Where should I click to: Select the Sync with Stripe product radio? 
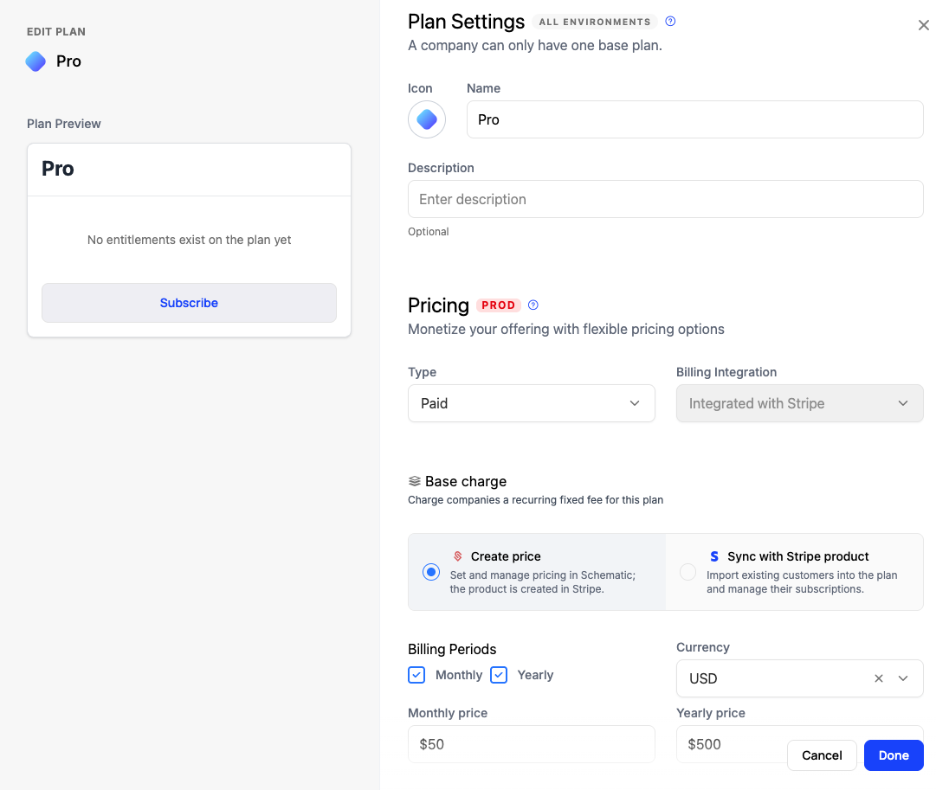point(687,572)
